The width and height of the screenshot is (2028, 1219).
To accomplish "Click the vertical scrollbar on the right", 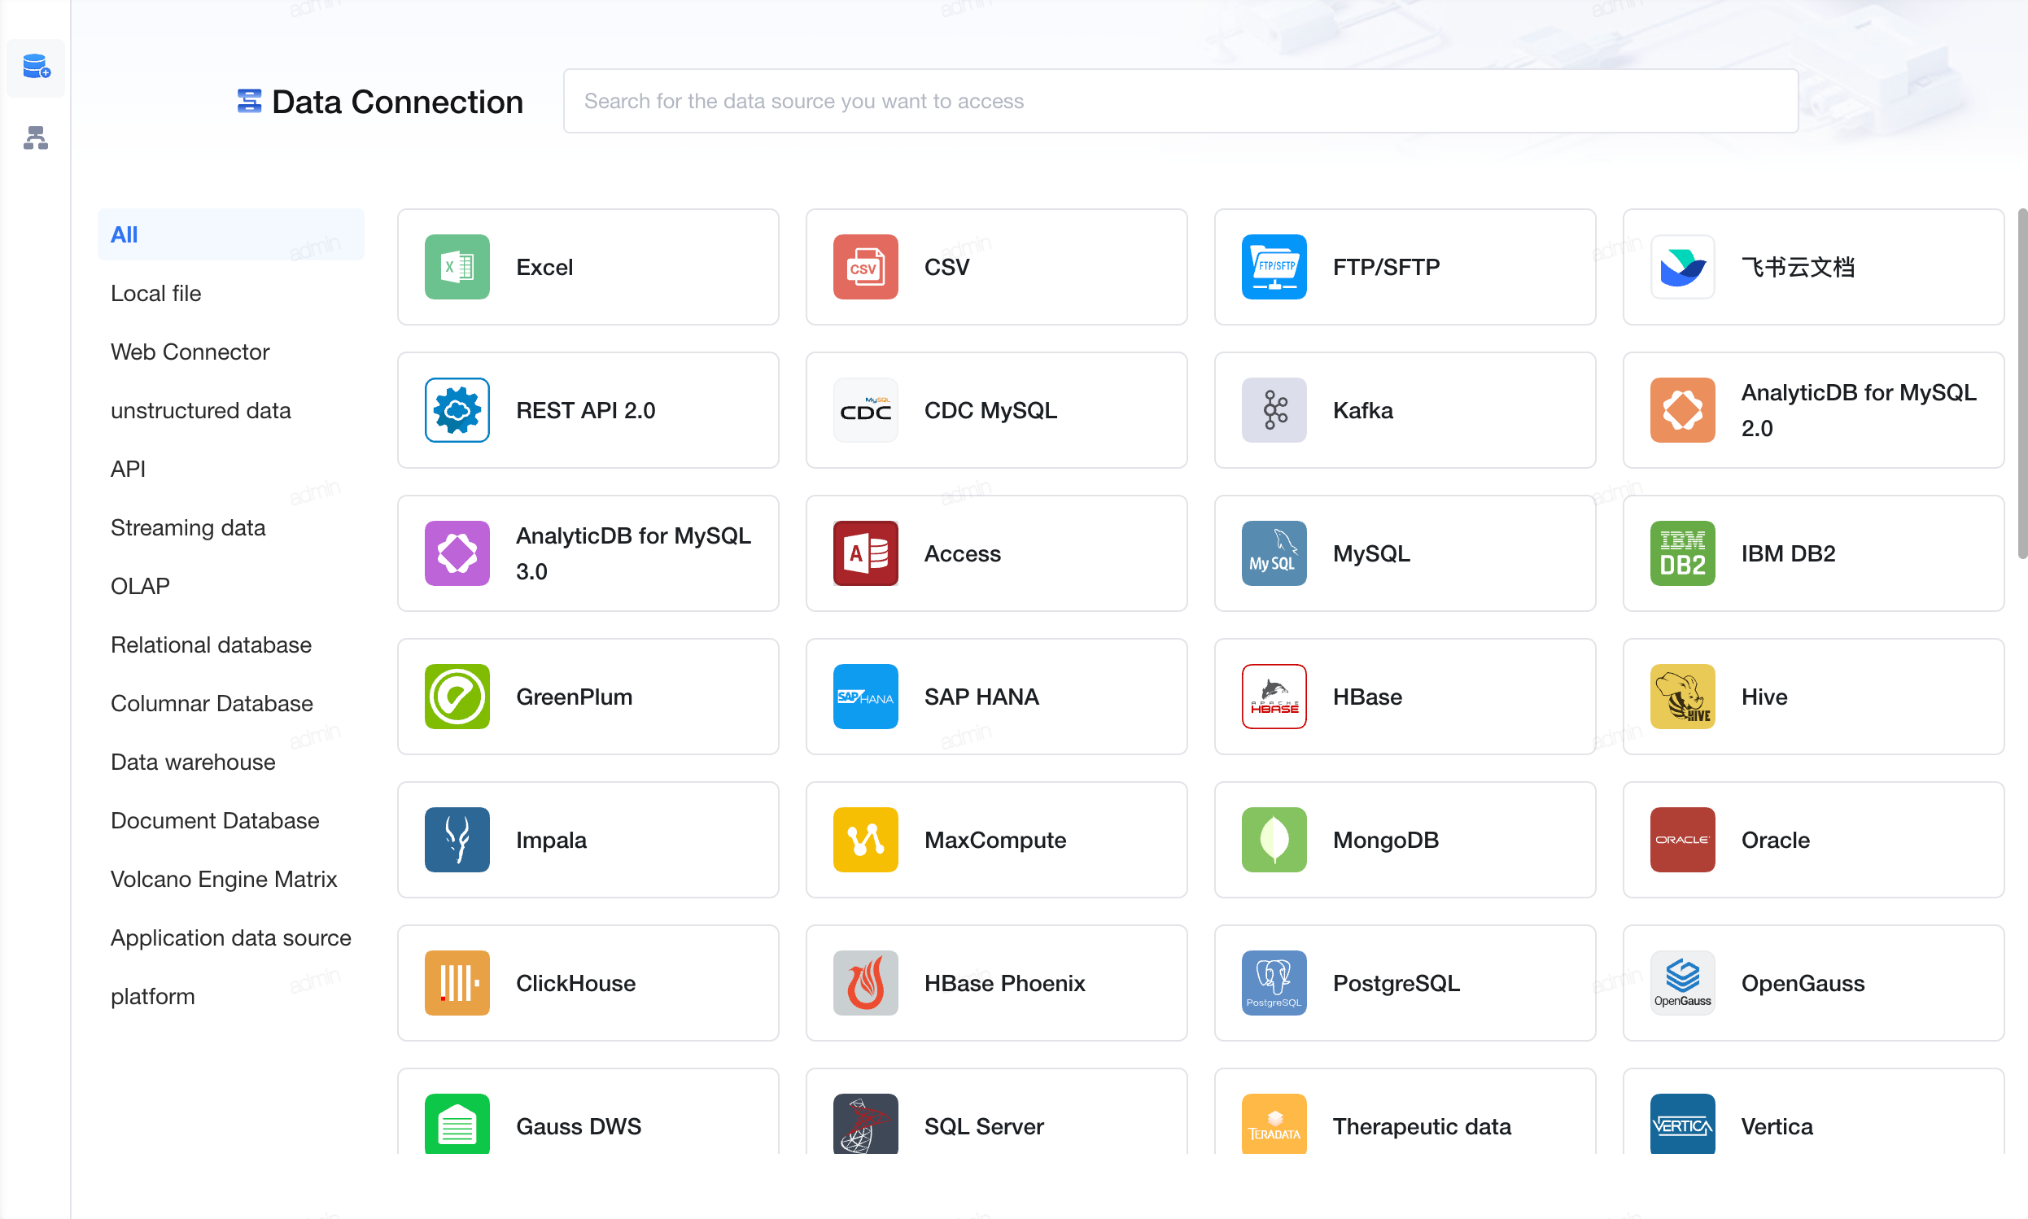I will point(2021,383).
